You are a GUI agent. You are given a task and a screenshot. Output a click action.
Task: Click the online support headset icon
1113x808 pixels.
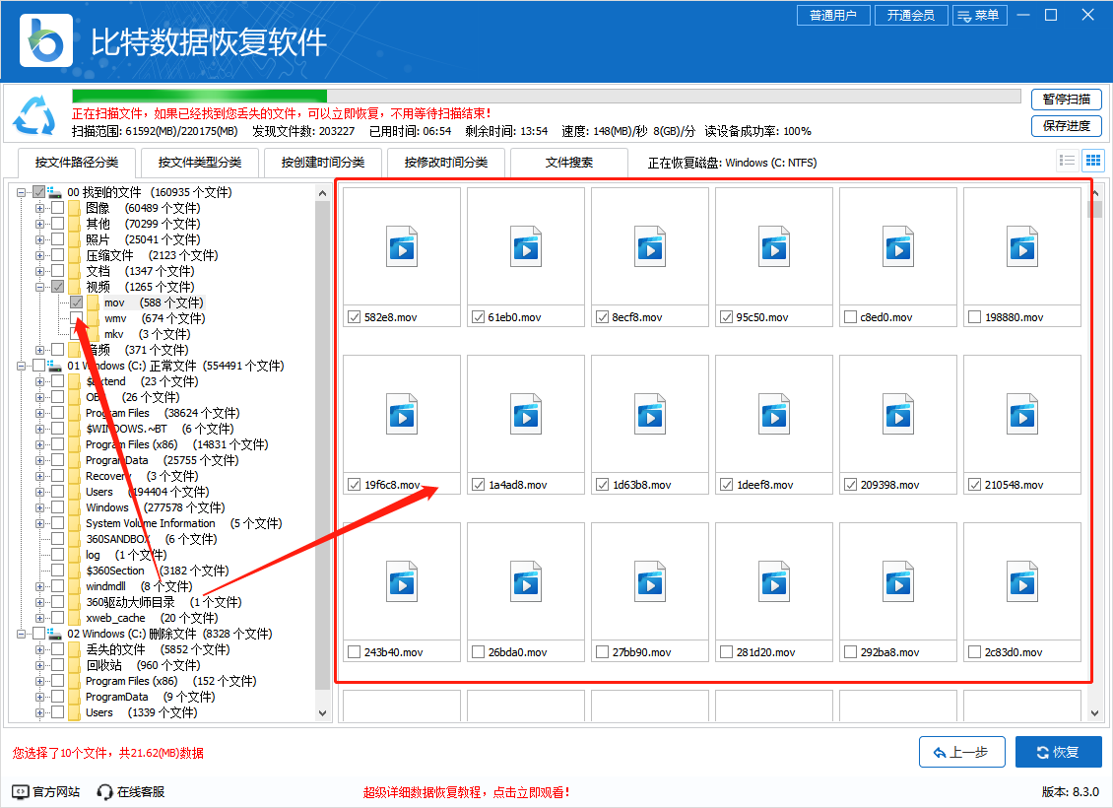click(105, 791)
